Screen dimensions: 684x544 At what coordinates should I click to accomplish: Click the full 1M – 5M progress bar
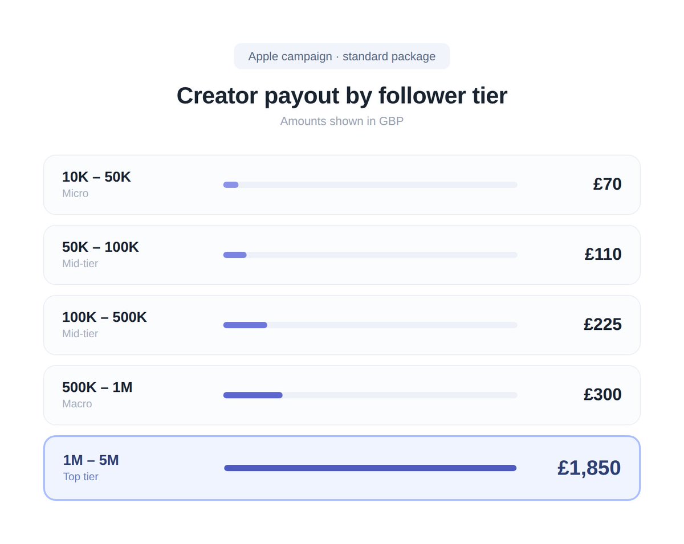(370, 468)
